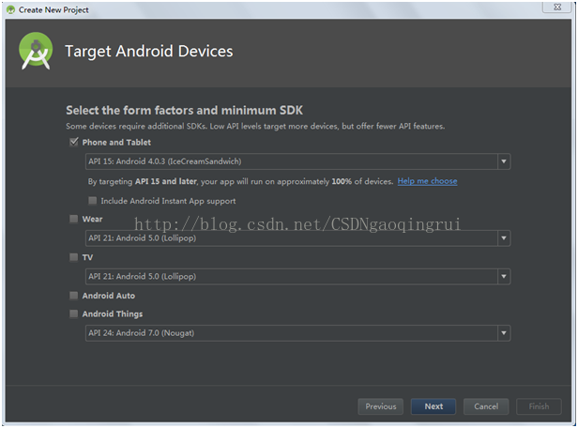Open the TV API level dropdown arrow
Viewport: 578px width, 428px height.
coord(504,277)
